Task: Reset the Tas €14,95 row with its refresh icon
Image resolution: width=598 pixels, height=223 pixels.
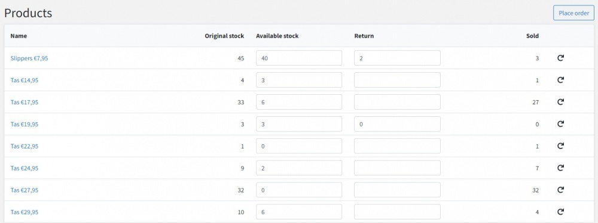Action: click(x=560, y=80)
